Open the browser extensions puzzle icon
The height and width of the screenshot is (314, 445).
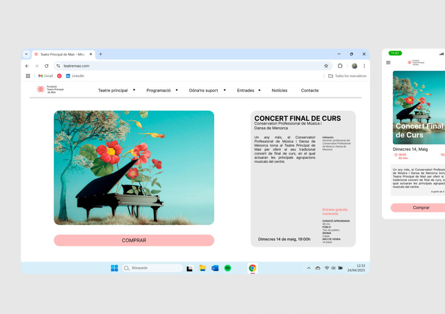(x=340, y=66)
